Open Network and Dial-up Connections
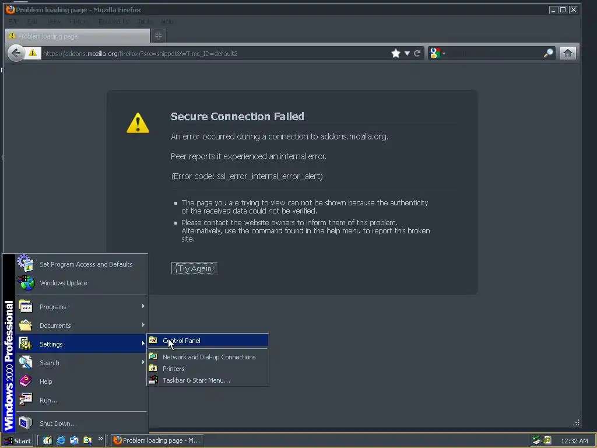The height and width of the screenshot is (448, 597). point(208,356)
